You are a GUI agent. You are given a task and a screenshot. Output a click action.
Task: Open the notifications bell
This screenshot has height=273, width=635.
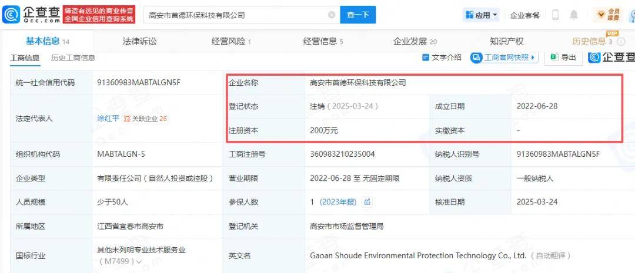click(x=574, y=15)
